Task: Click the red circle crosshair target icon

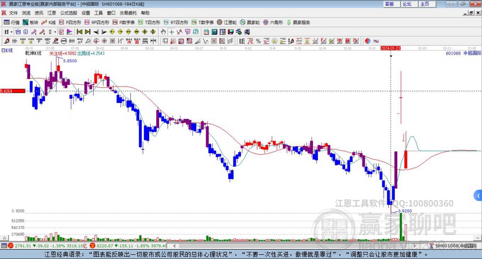Action: [96, 41]
